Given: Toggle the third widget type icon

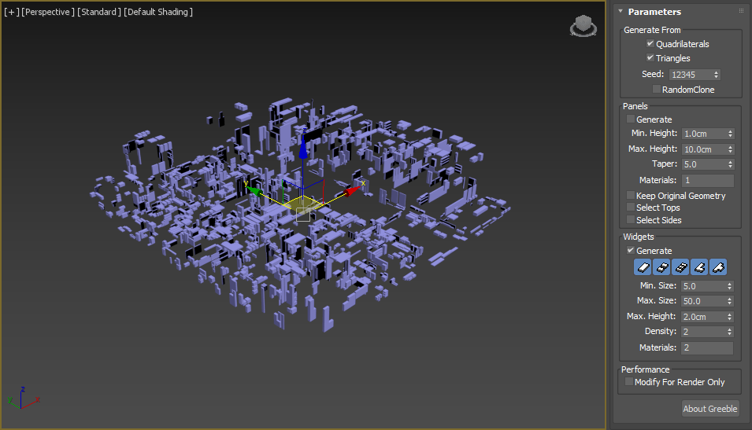Looking at the screenshot, I should pyautogui.click(x=680, y=267).
